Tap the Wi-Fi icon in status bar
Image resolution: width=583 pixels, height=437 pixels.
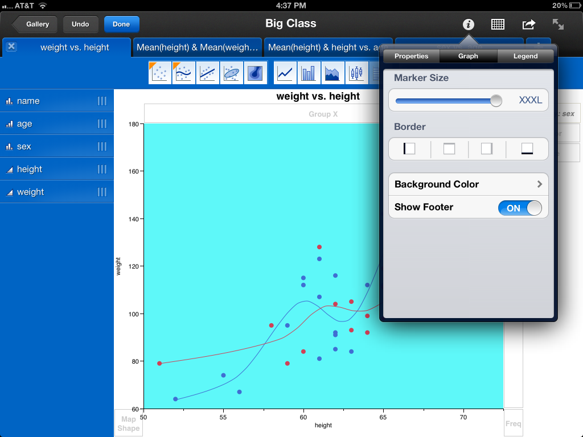click(43, 6)
